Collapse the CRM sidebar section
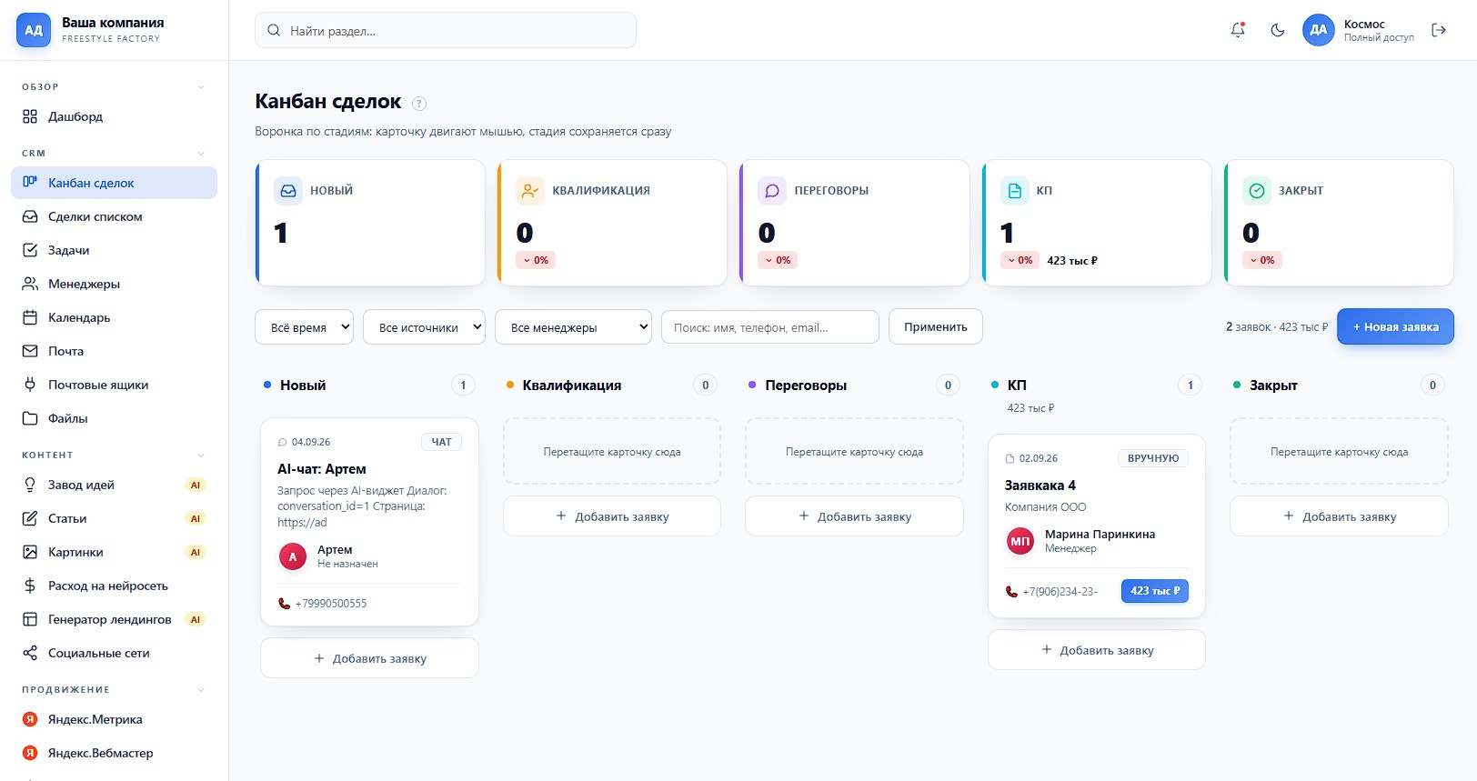 click(x=201, y=154)
